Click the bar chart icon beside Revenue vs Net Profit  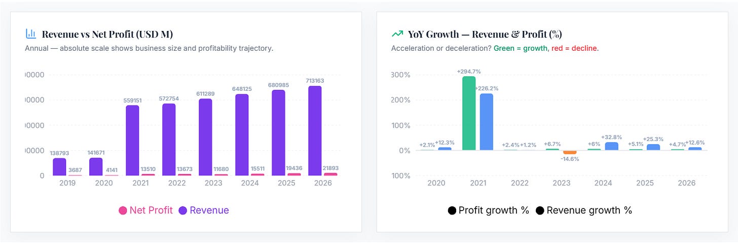(31, 34)
